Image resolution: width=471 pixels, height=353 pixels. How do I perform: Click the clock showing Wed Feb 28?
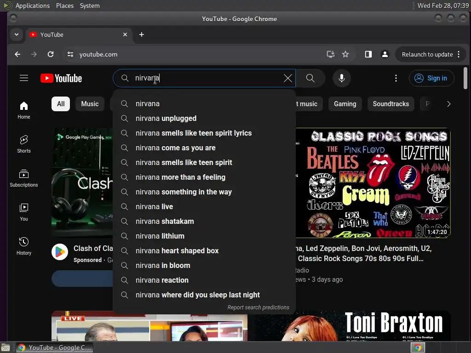click(443, 6)
